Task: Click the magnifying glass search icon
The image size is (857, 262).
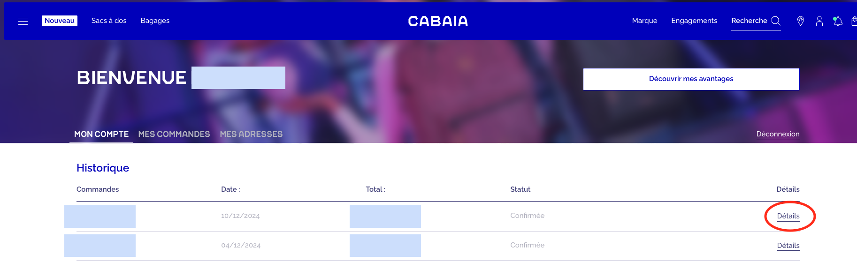Action: pyautogui.click(x=776, y=21)
